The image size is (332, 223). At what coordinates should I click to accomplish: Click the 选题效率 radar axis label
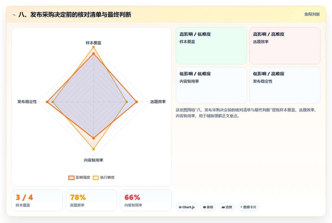tap(158, 102)
